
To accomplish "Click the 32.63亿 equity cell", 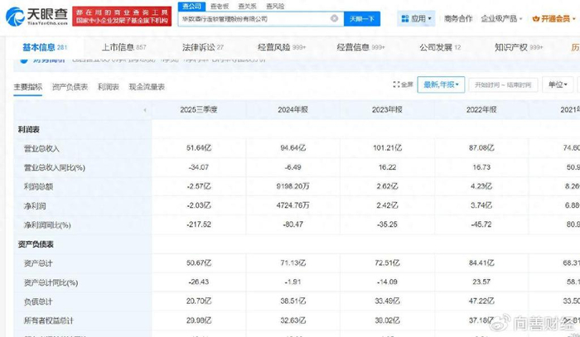I will pos(293,320).
